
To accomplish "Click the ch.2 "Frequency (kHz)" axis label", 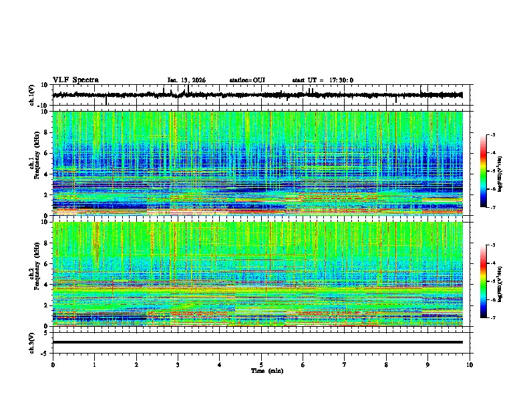I will [x=37, y=266].
